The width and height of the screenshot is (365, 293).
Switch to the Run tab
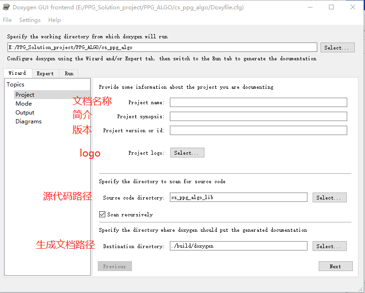coord(69,73)
